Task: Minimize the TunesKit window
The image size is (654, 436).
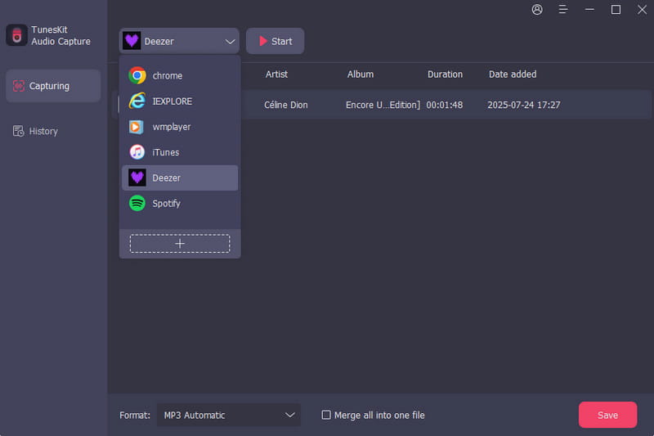Action: (589, 9)
